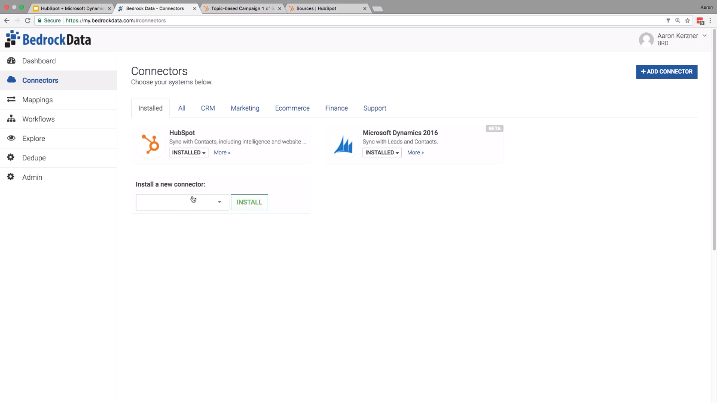Click the red browser extension icon
The image size is (717, 403).
[701, 21]
